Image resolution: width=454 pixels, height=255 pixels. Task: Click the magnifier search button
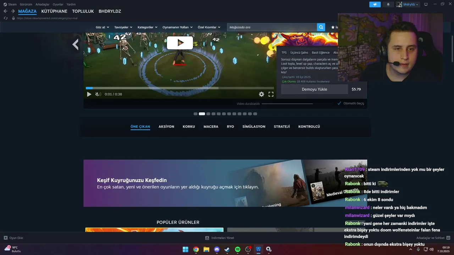click(x=321, y=27)
